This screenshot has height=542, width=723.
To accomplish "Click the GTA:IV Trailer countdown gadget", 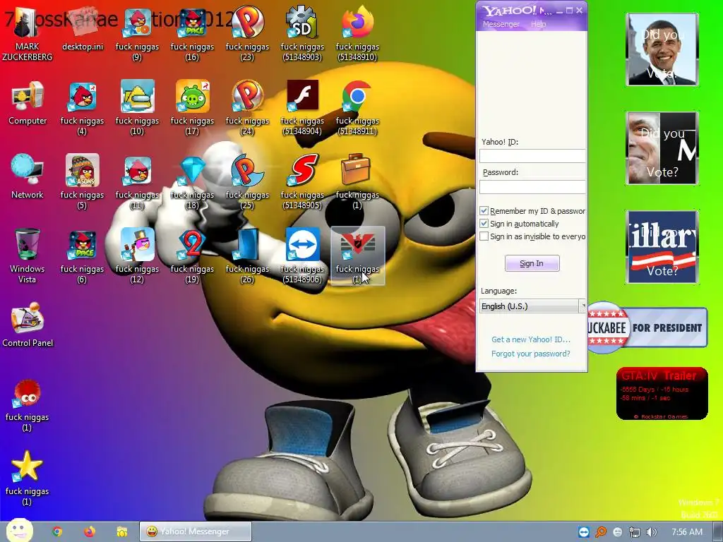I will (x=662, y=394).
